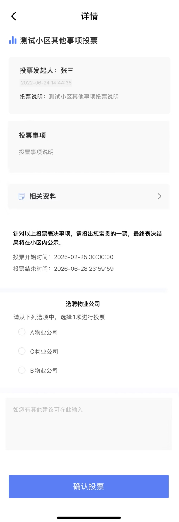The image size is (179, 522).
Task: Tap the 测试小区其他事项投票 heading
Action: click(59, 41)
